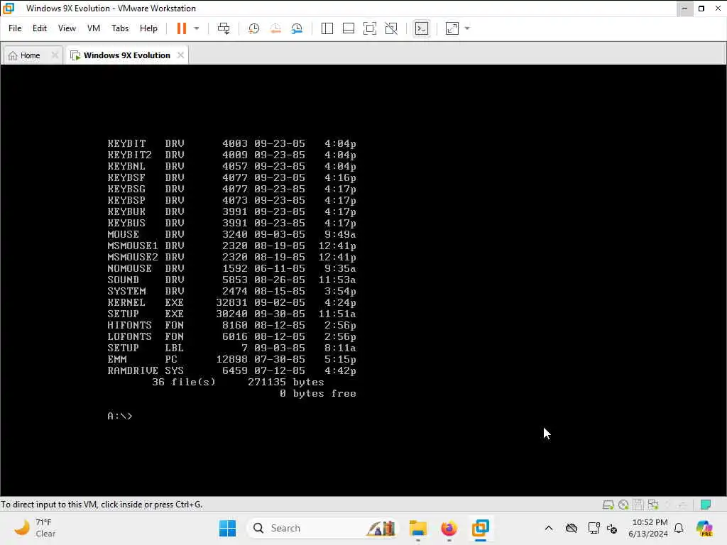The image size is (727, 545).
Task: Close the Home tab
Action: (x=55, y=55)
